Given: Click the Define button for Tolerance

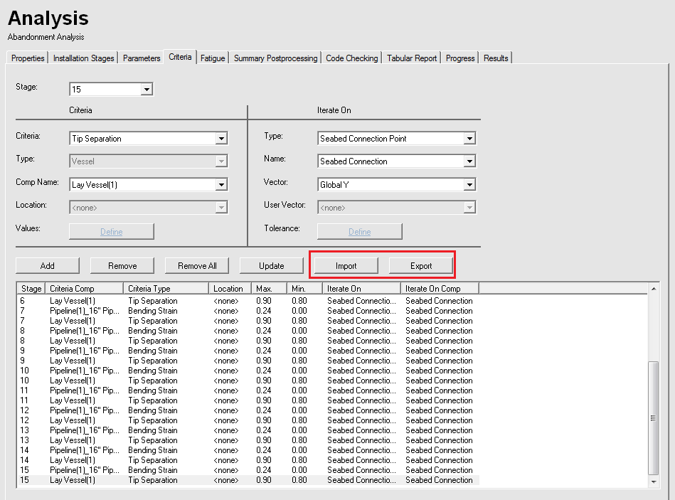Looking at the screenshot, I should click(359, 232).
